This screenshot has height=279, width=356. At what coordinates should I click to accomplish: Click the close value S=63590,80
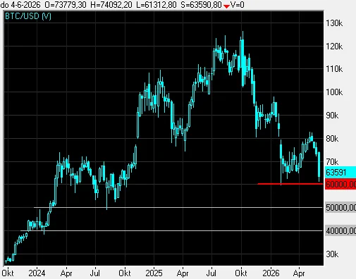(202, 5)
